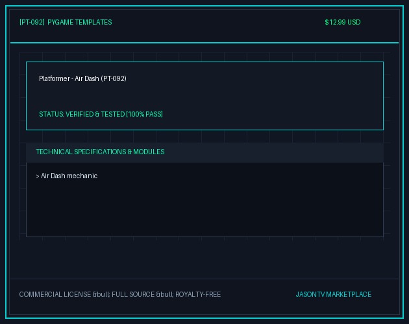
Task: Select the PYGAME TEMPLATES category heading
Action: tap(80, 22)
